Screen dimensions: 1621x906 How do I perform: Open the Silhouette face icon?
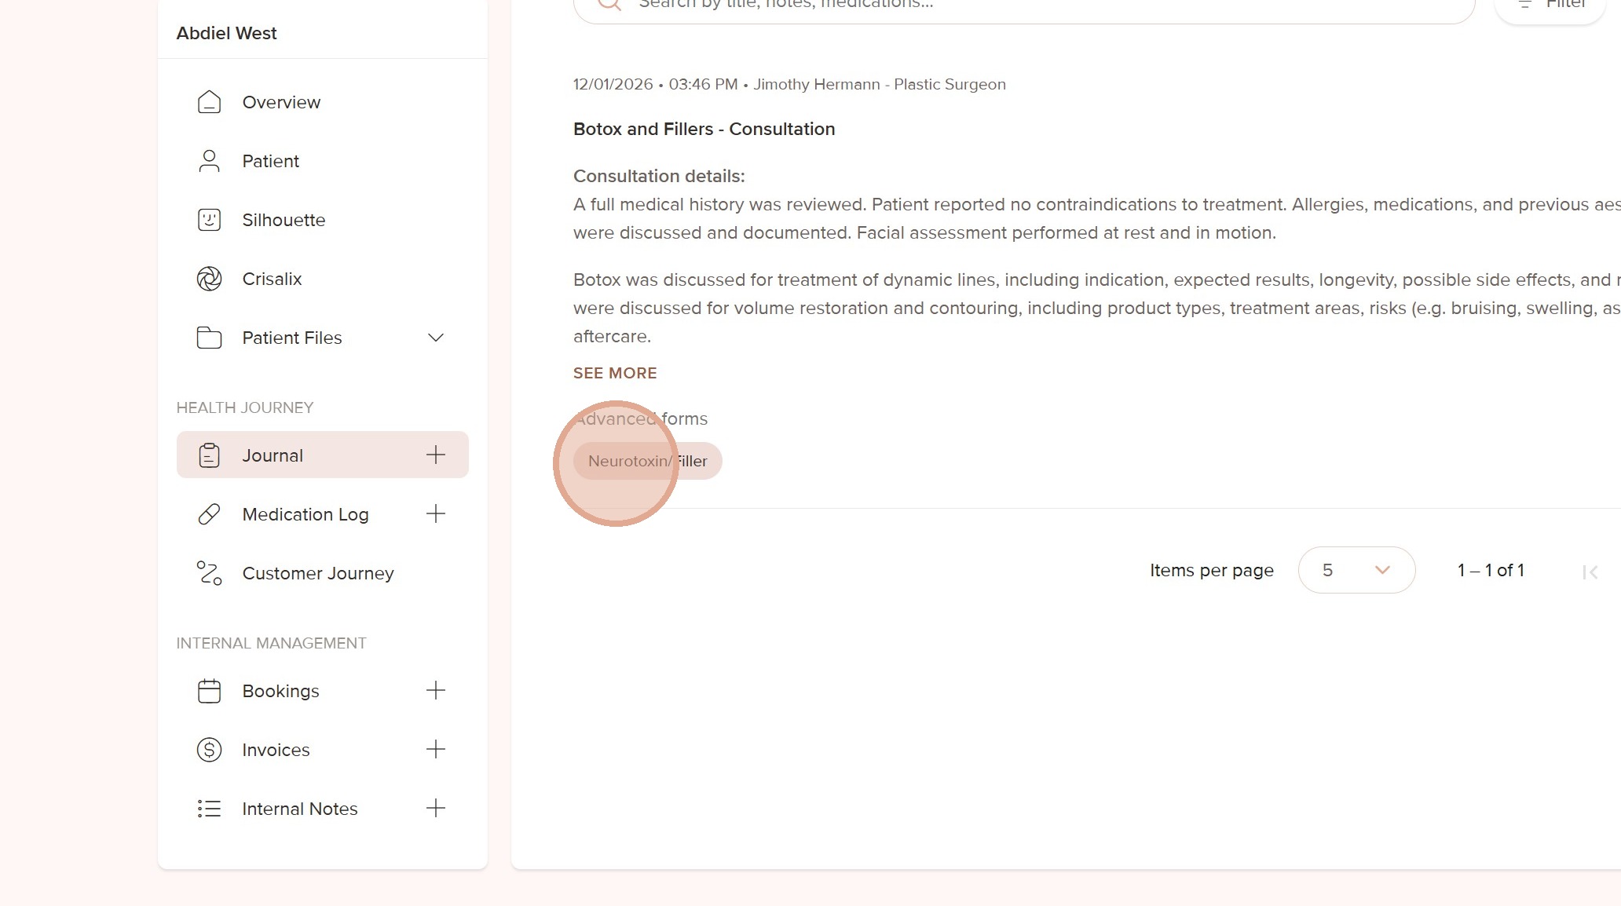(209, 220)
